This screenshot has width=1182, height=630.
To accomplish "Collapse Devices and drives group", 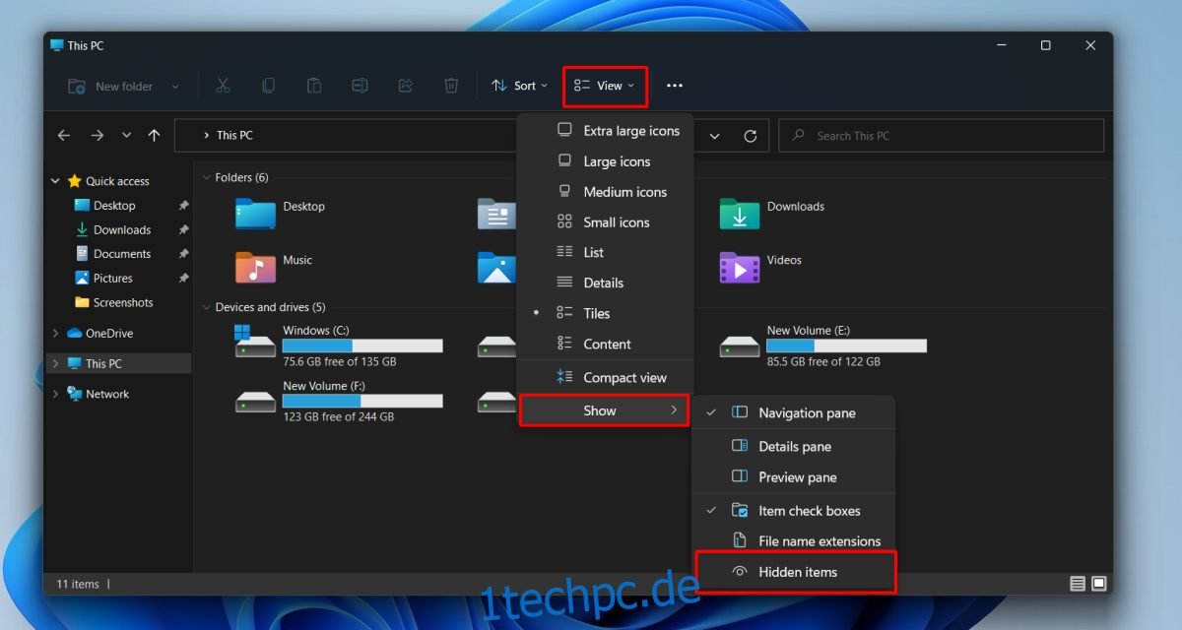I will [206, 307].
